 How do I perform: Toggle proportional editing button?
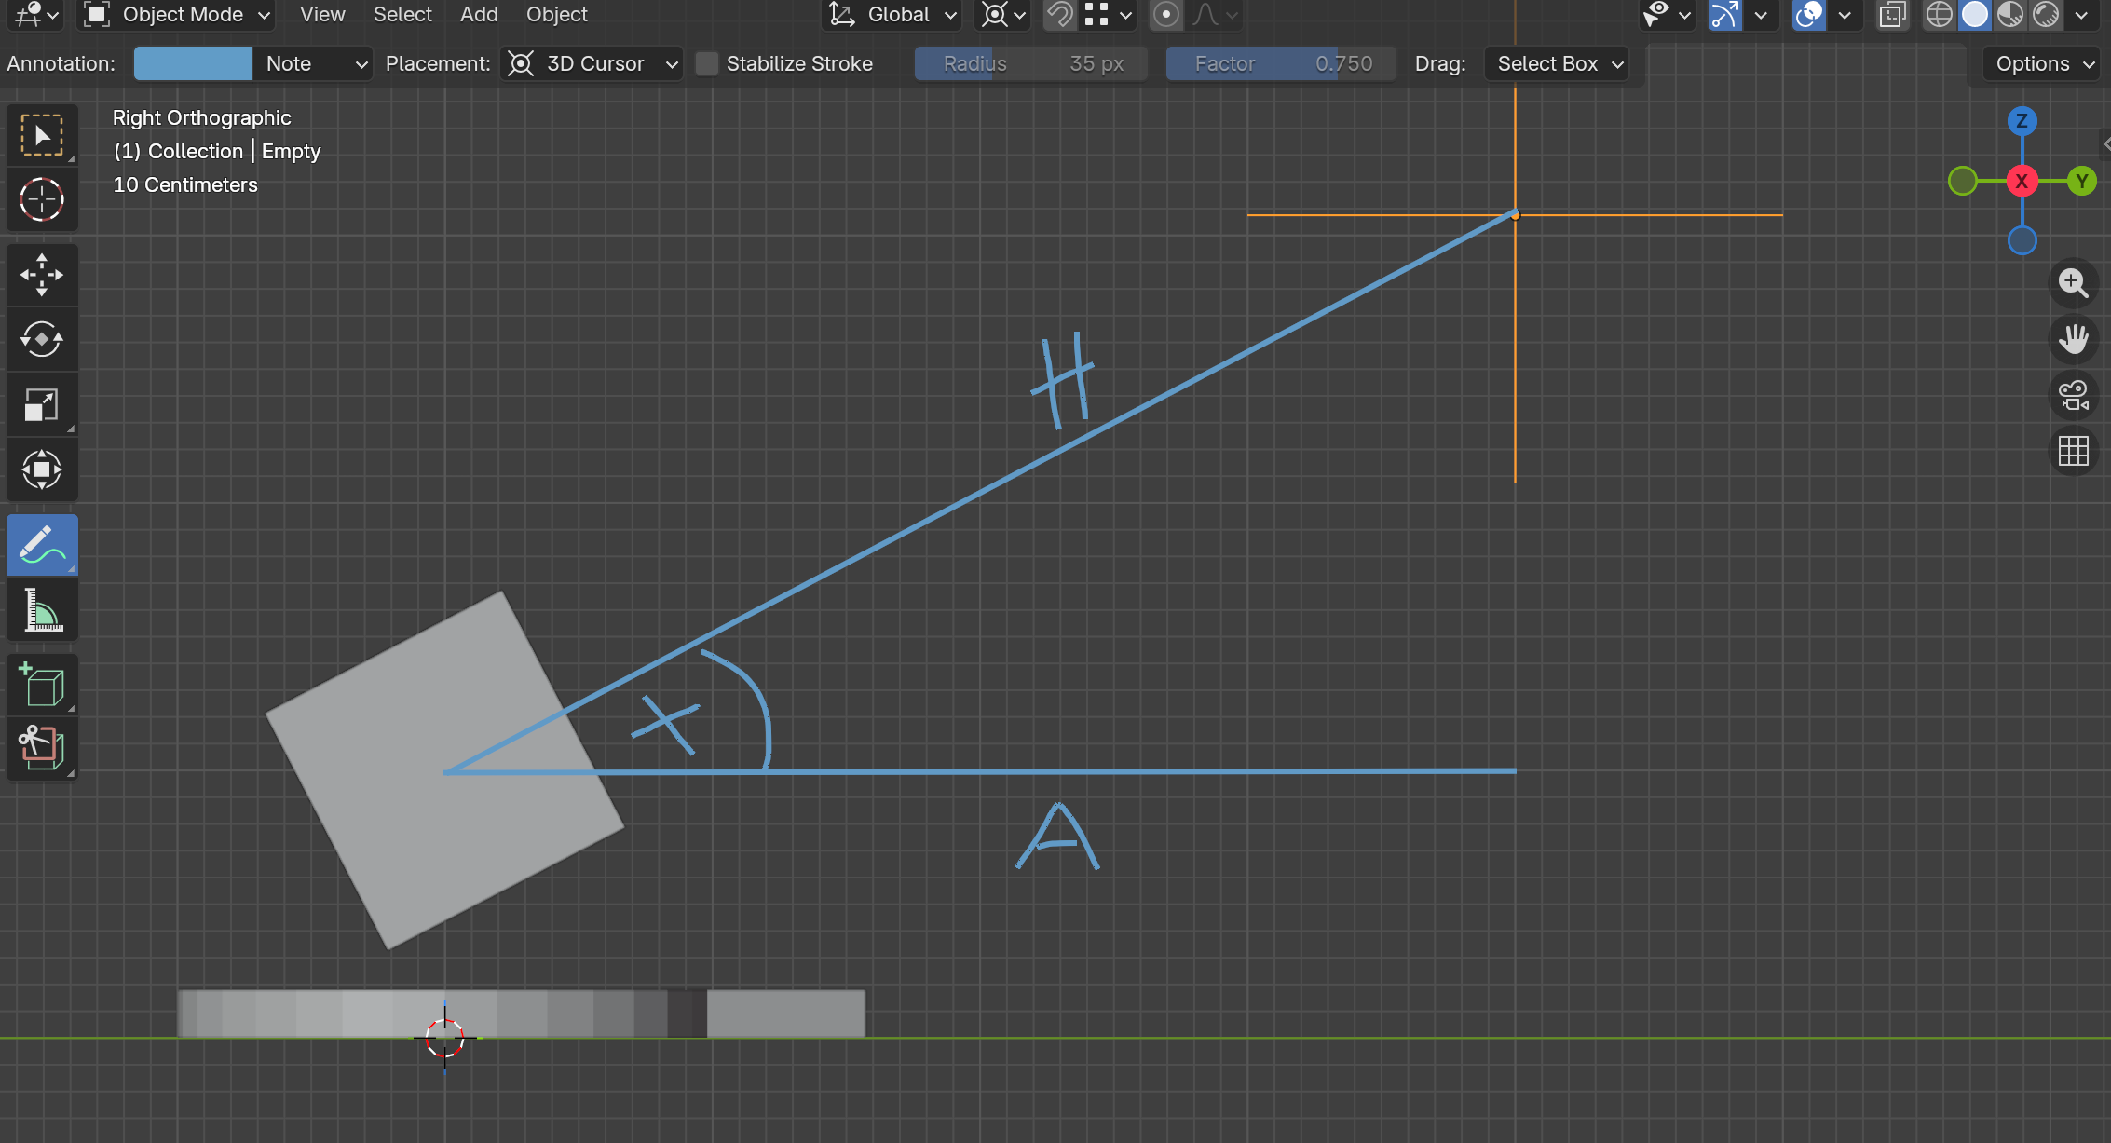(x=1165, y=15)
